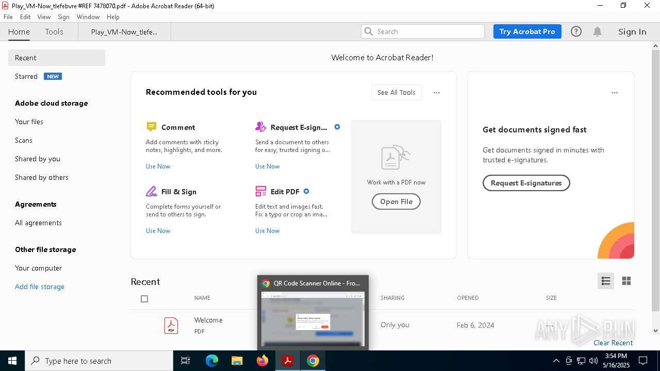Toggle select-all checkbox in Recent list
This screenshot has height=371, width=660.
pos(144,298)
